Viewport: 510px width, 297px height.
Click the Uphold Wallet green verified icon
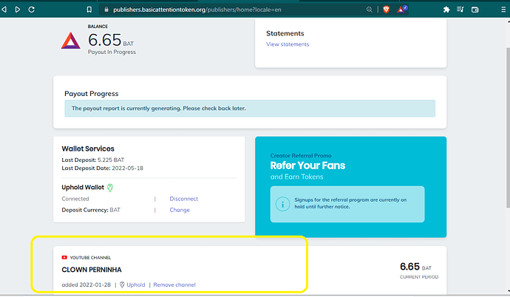[110, 188]
